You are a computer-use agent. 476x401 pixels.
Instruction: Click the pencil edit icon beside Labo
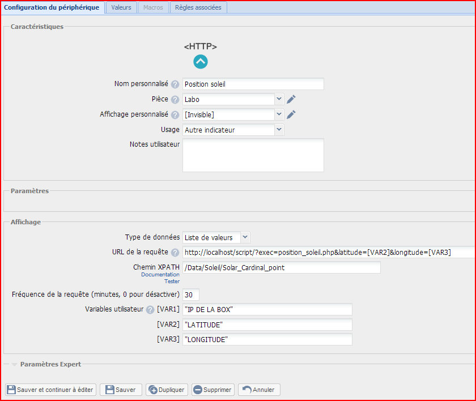[291, 100]
